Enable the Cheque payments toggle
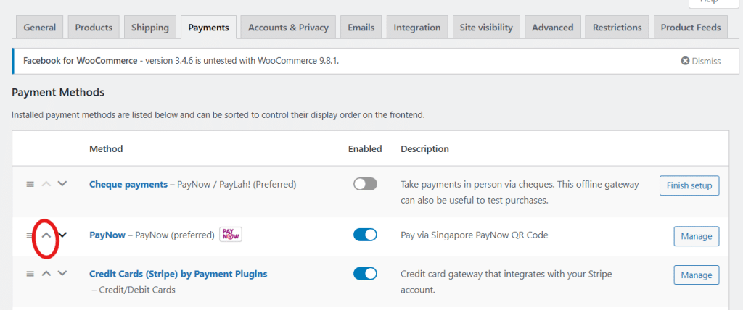Viewport: 743px width, 310px height. click(x=365, y=184)
